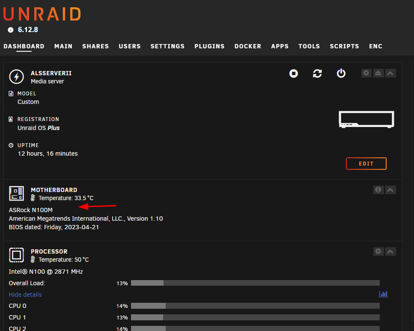Click BIOS dated 2023-04-21 text
Screen dimensions: 414x331
point(54,227)
